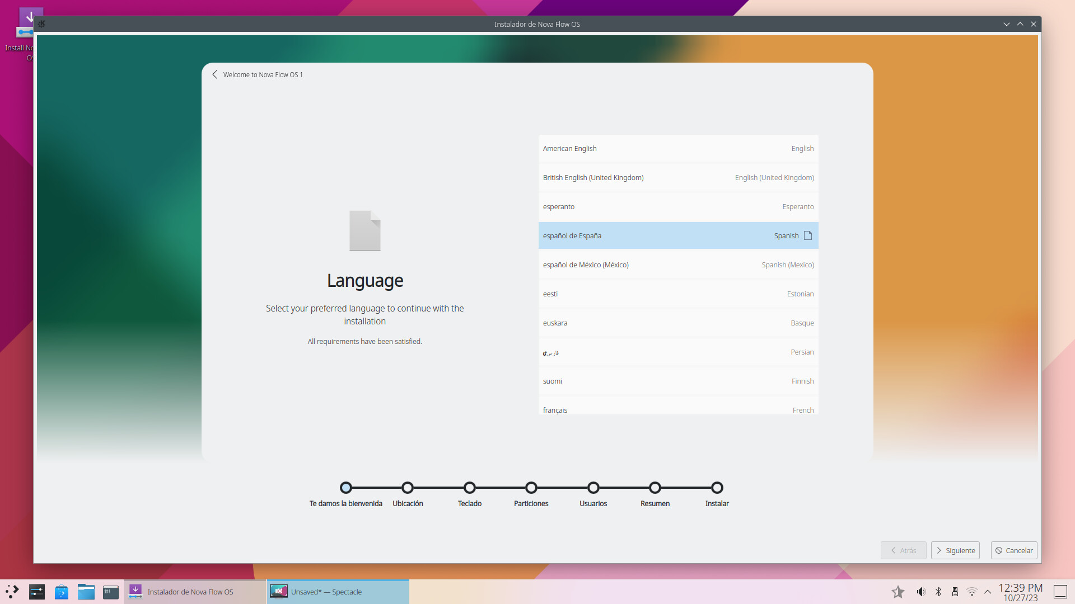Select the français French language row
This screenshot has height=604, width=1075.
678,406
